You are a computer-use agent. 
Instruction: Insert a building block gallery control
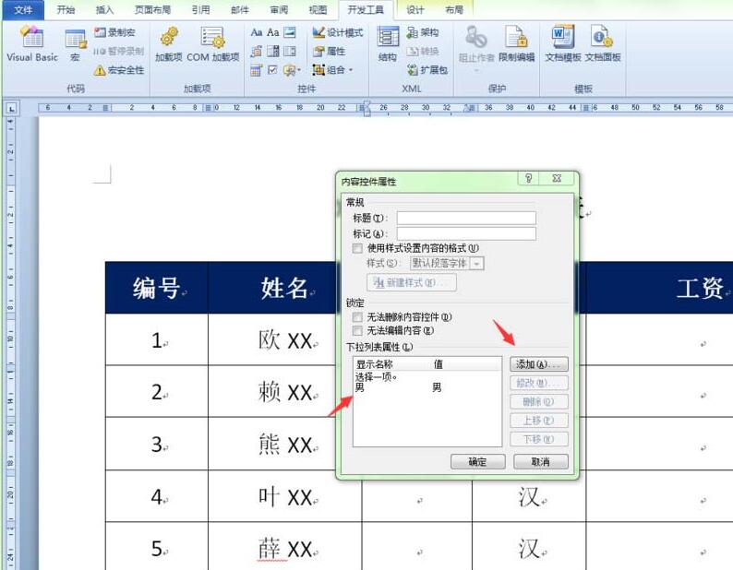(256, 51)
